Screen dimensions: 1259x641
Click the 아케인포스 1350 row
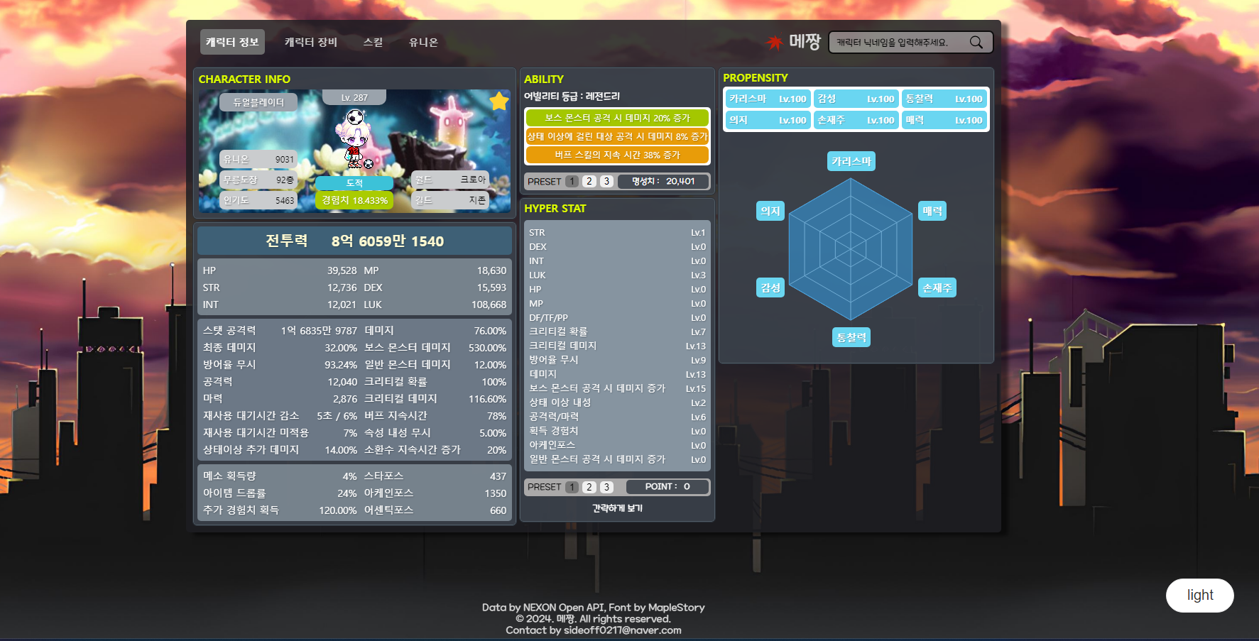point(435,493)
